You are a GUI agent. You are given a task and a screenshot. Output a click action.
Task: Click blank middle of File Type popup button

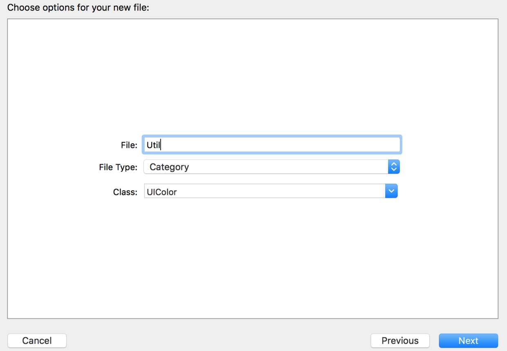point(286,167)
